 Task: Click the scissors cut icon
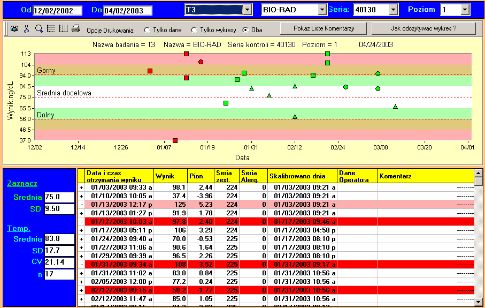[26, 29]
